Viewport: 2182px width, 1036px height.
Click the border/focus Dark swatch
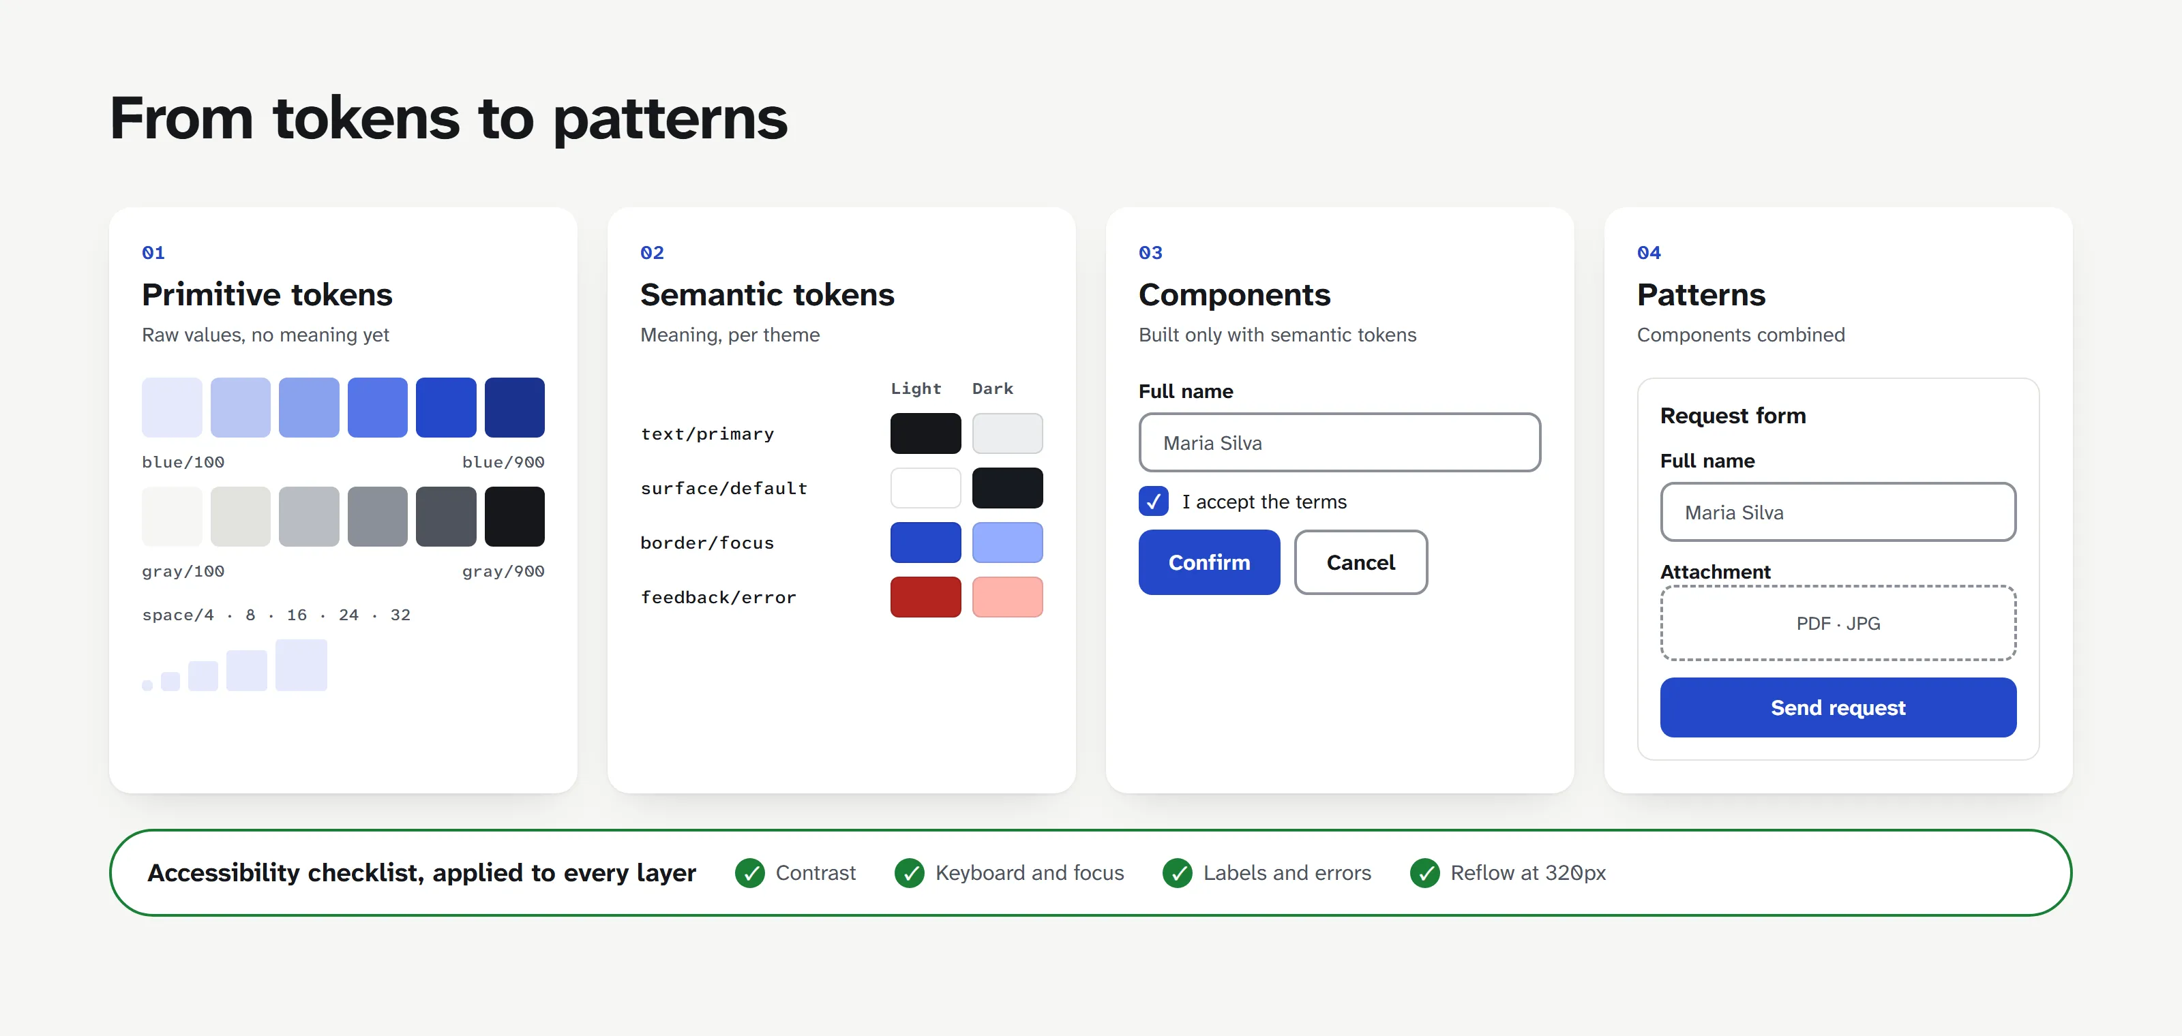(x=1007, y=543)
